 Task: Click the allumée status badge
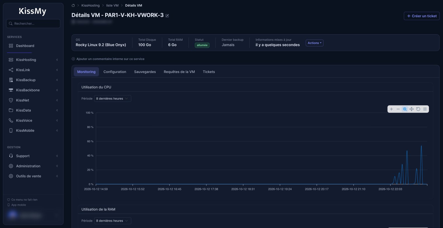(x=202, y=45)
